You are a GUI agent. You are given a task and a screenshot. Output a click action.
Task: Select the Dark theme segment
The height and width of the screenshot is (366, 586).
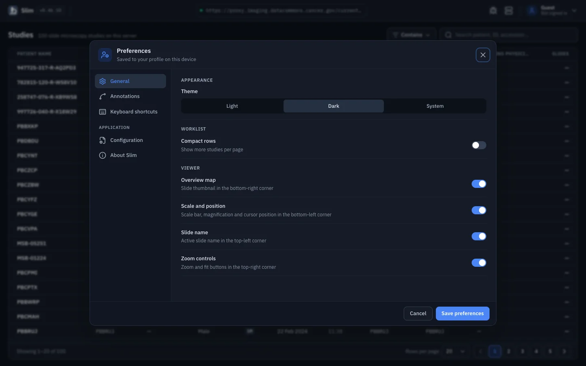point(334,106)
